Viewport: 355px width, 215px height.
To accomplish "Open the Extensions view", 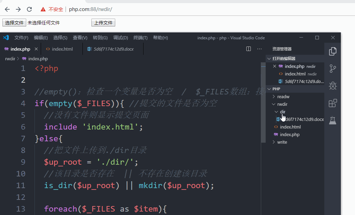I will [333, 103].
